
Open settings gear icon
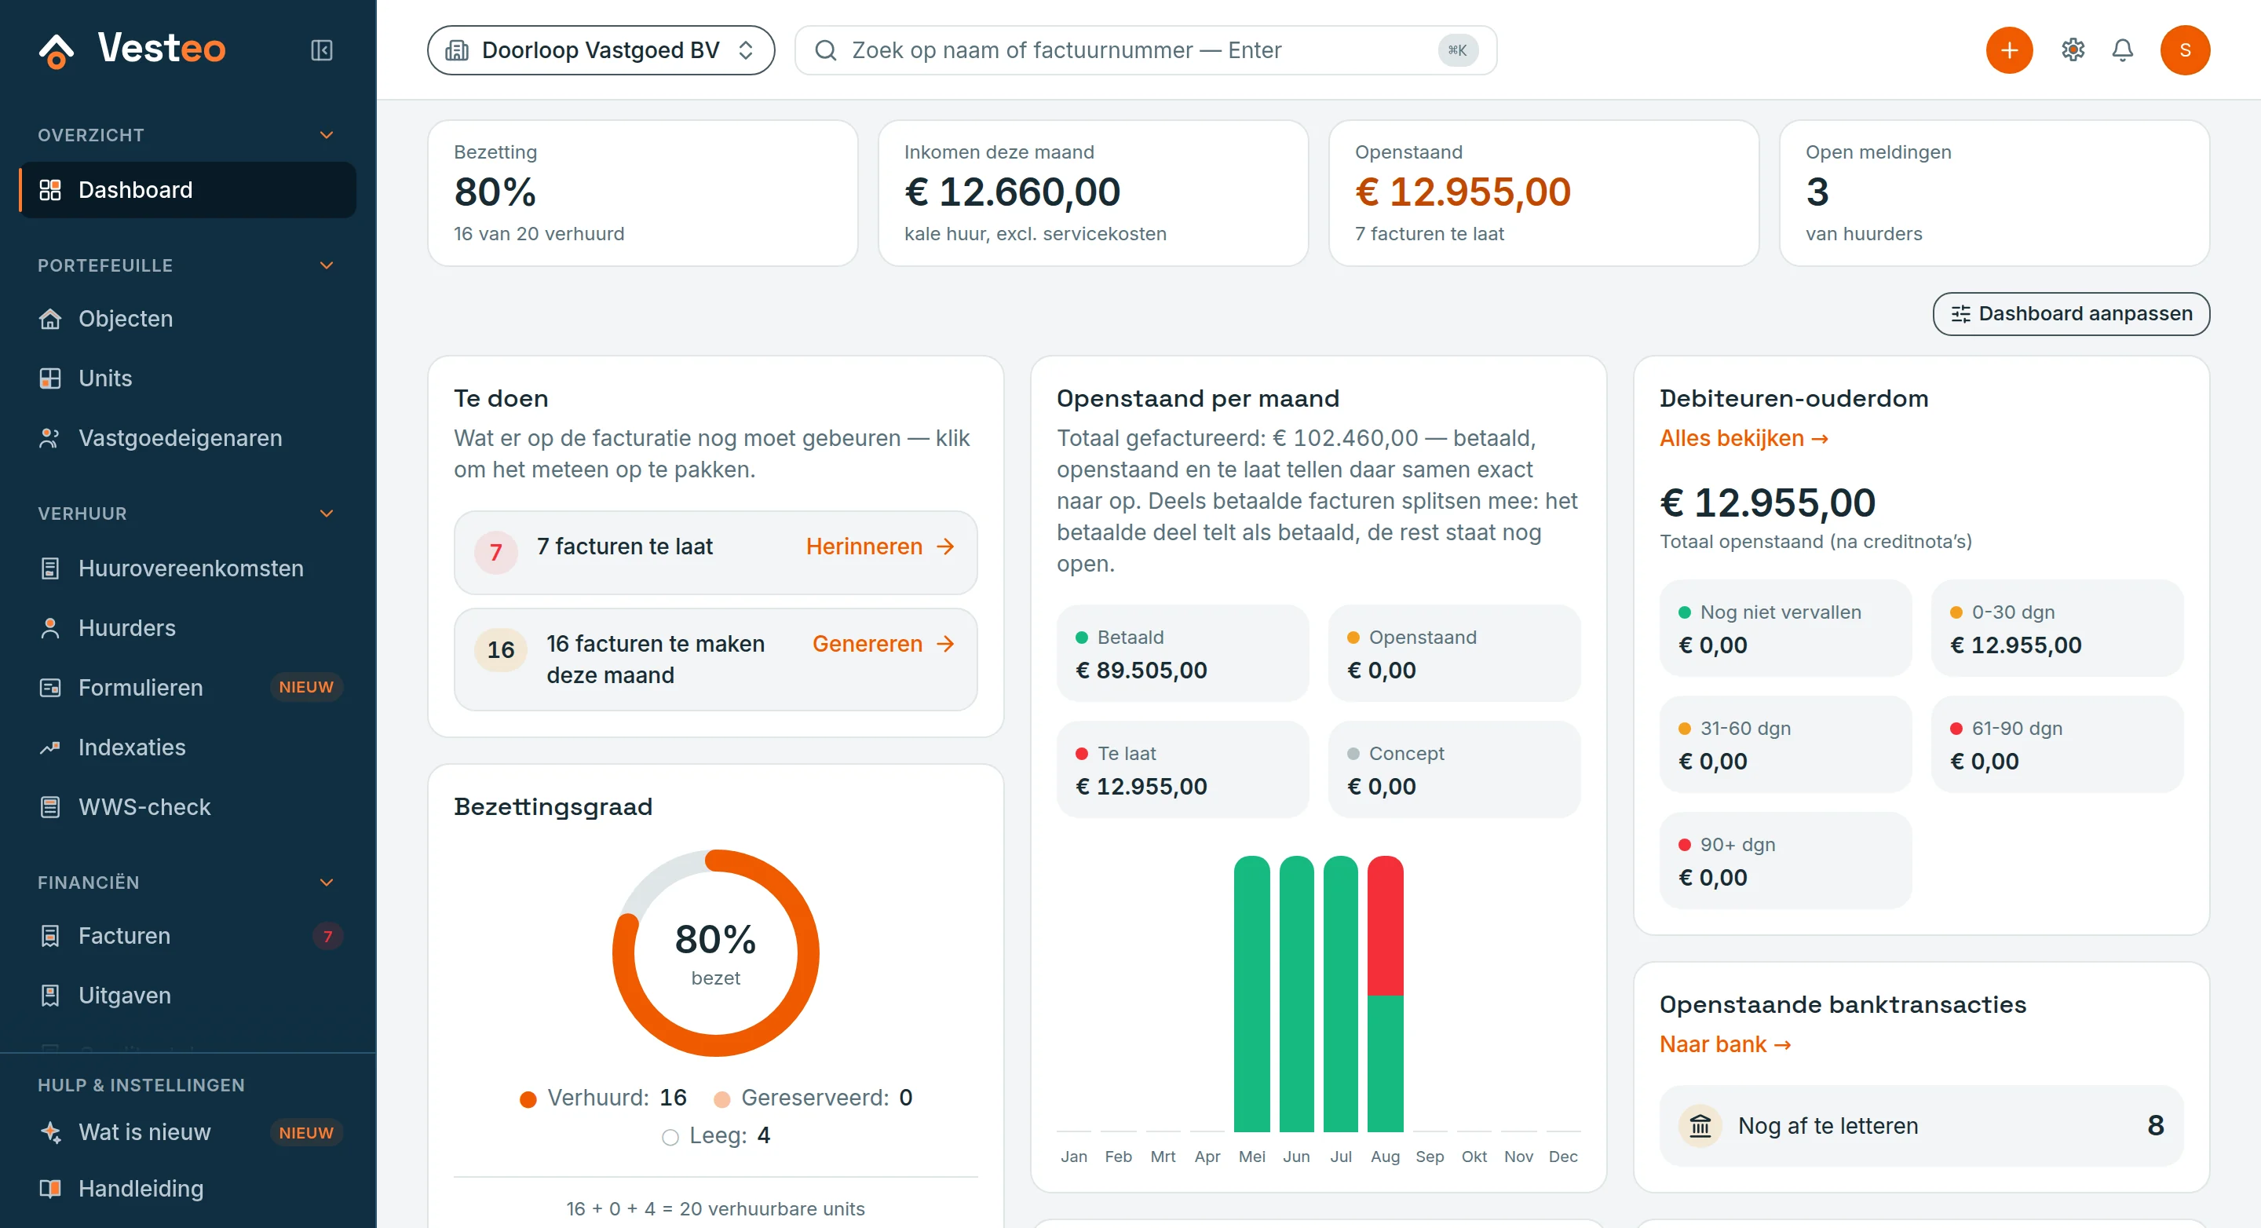2073,50
